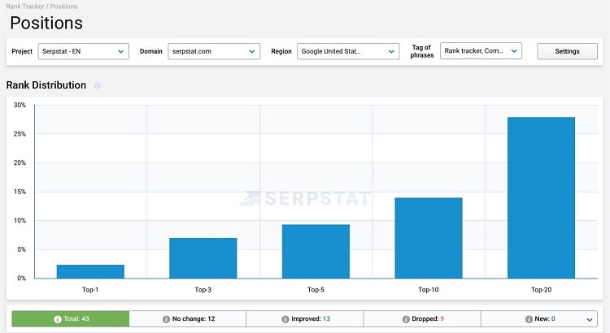Click the Top-10 bar in the chart
Screen dimensions: 610x333
(429, 238)
